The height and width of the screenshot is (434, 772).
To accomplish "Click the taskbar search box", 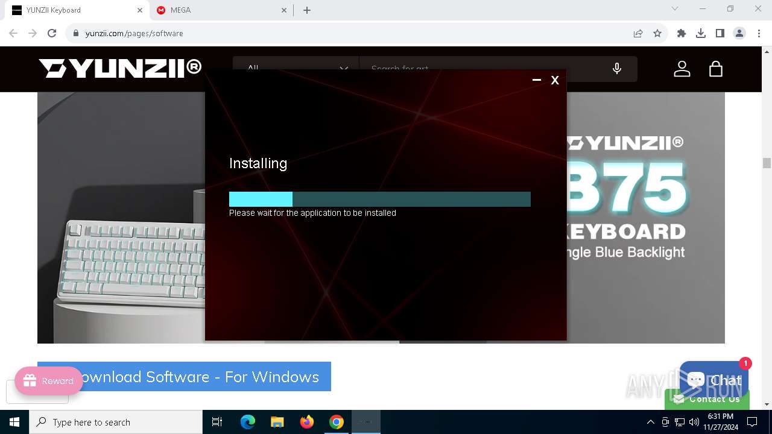I will [116, 422].
